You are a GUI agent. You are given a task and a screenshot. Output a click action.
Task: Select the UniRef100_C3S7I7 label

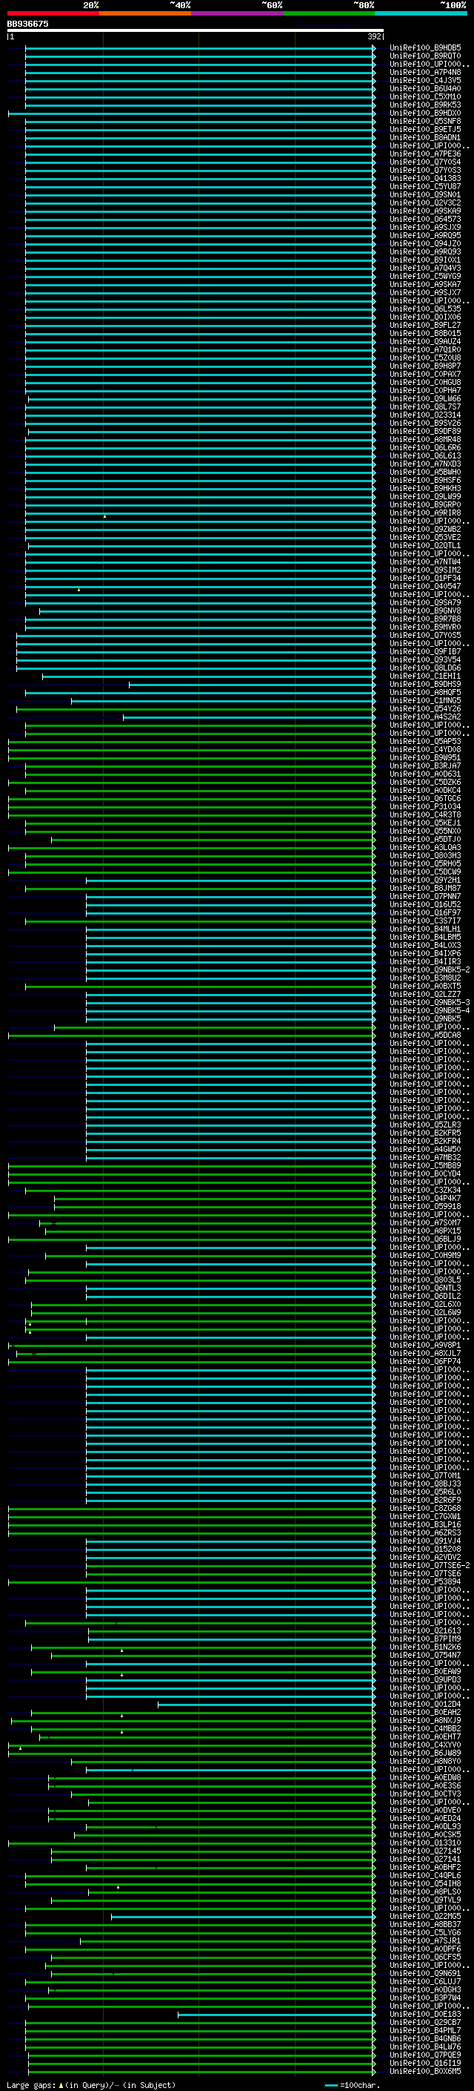pos(425,921)
